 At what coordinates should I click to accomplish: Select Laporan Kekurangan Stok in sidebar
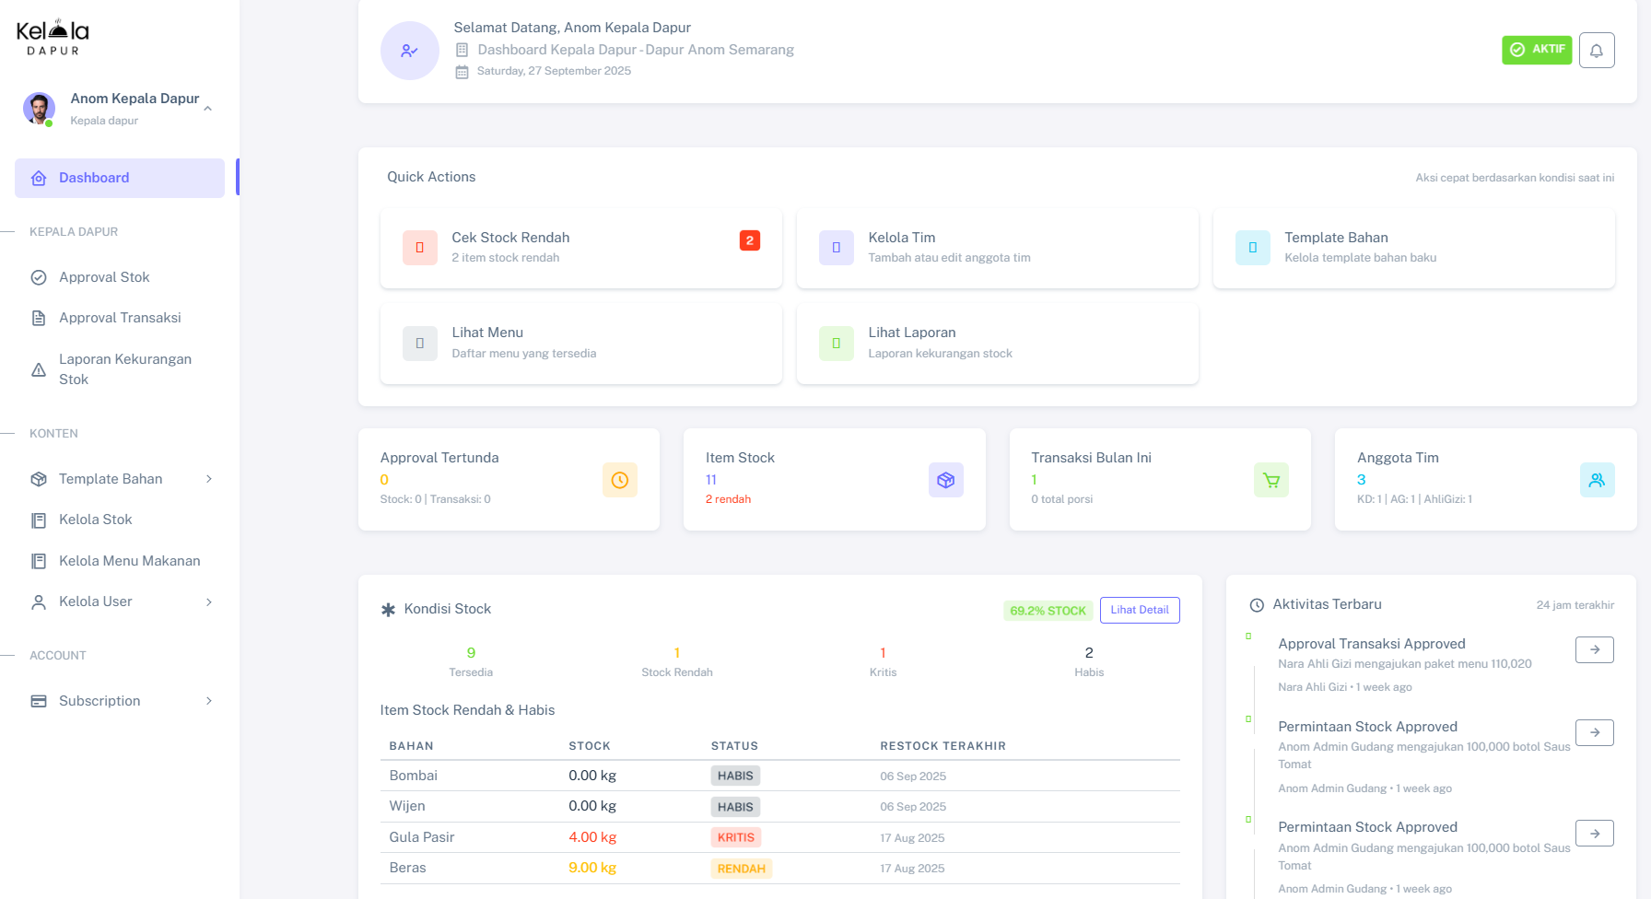[x=124, y=369]
